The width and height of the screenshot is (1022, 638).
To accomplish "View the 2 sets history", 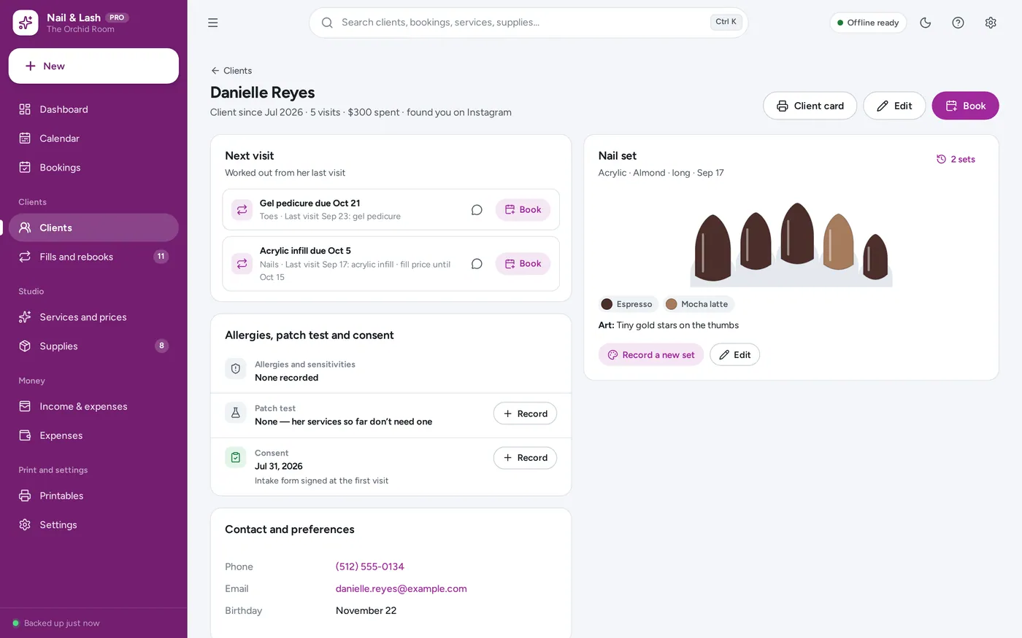I will [x=956, y=159].
